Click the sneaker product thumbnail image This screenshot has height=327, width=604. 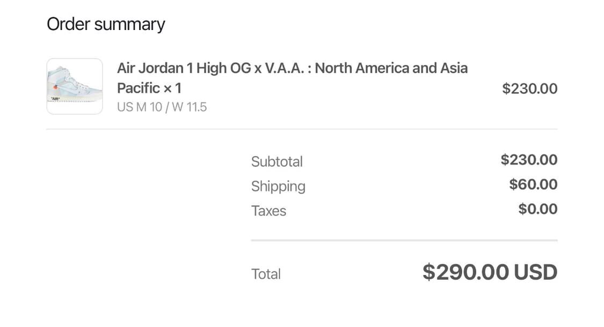74,86
